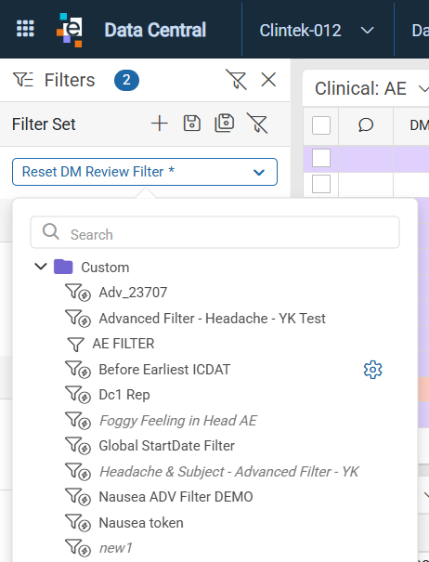The height and width of the screenshot is (562, 429).
Task: Open the app launcher grid icon
Action: click(x=25, y=28)
